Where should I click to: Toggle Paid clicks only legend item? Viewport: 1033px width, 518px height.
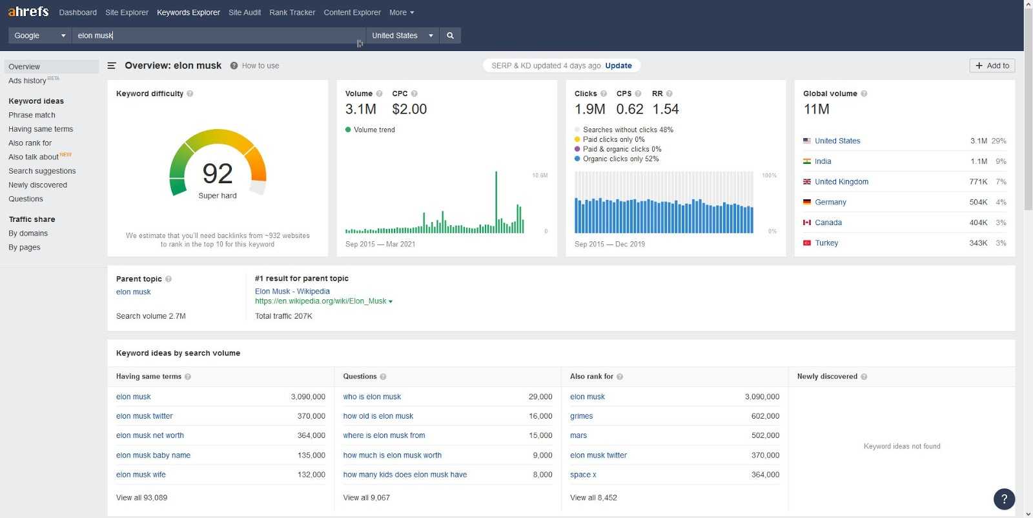point(609,139)
